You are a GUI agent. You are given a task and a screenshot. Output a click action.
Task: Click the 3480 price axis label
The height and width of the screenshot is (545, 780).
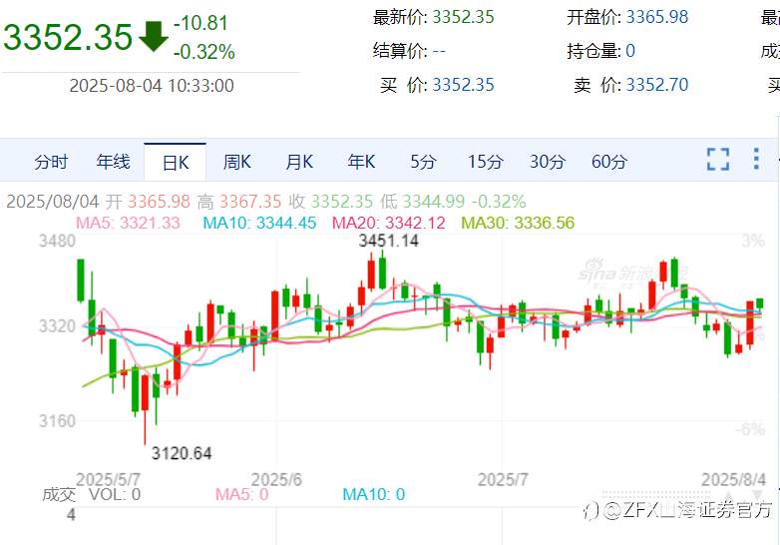click(57, 241)
